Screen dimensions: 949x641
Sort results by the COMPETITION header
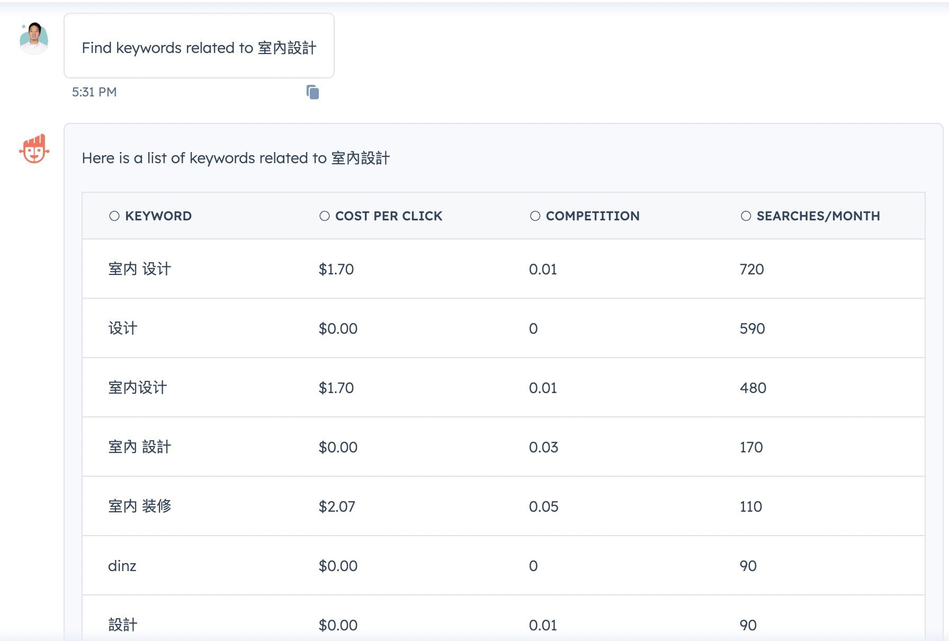(x=592, y=216)
